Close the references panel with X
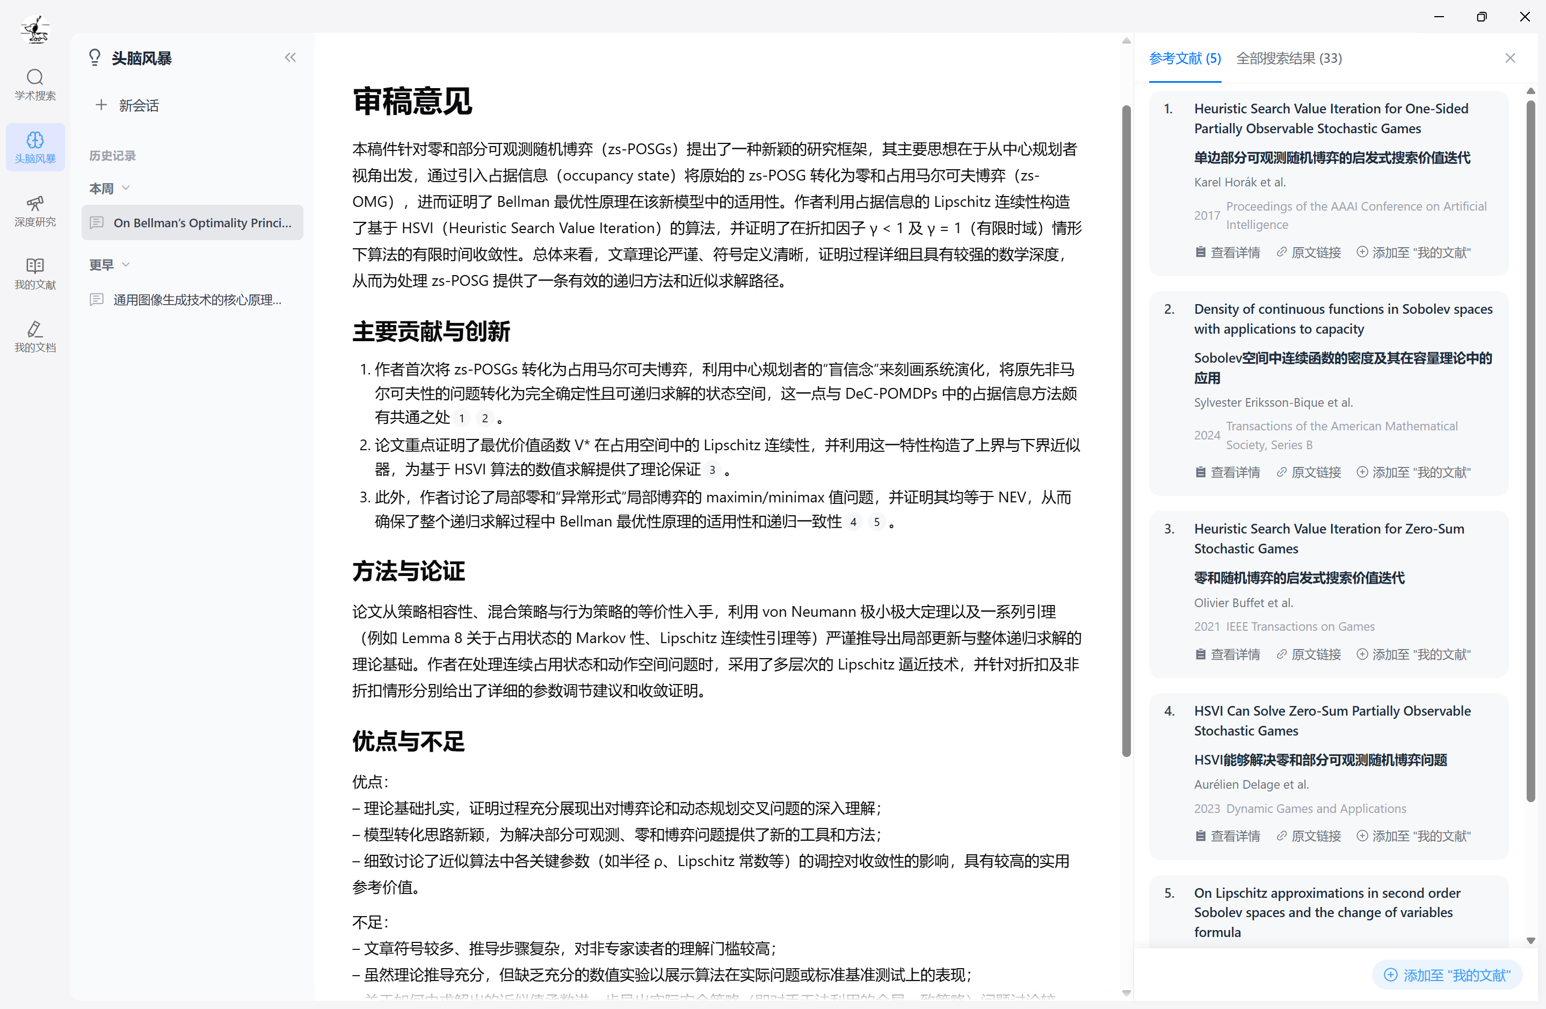This screenshot has height=1009, width=1546. point(1509,59)
